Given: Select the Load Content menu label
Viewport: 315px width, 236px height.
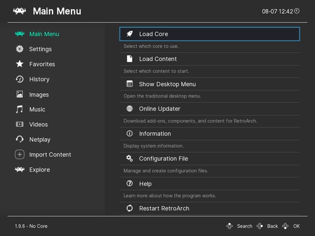Looking at the screenshot, I should point(158,59).
